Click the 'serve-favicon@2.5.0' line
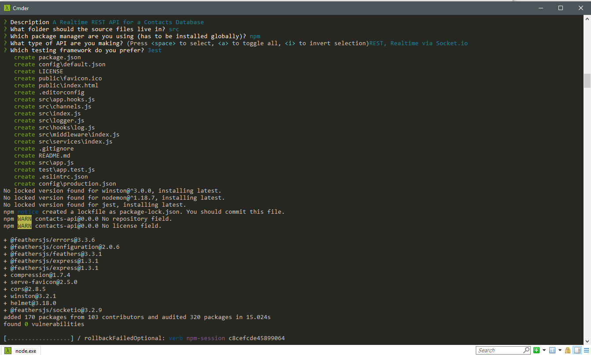Viewport: 591px width, 355px height. pyautogui.click(x=40, y=282)
